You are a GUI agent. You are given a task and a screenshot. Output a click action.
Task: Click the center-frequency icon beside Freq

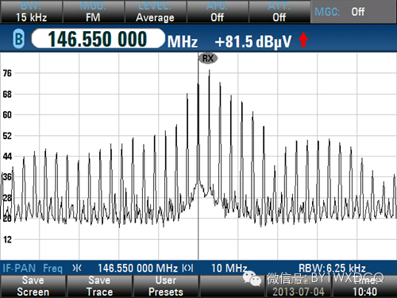click(x=77, y=269)
